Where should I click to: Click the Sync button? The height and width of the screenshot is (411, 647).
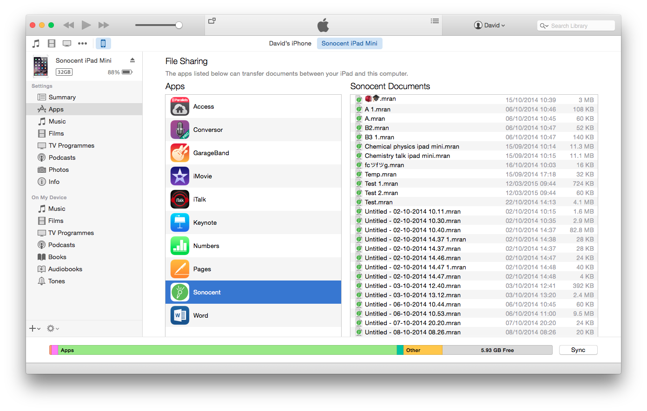[x=578, y=350]
